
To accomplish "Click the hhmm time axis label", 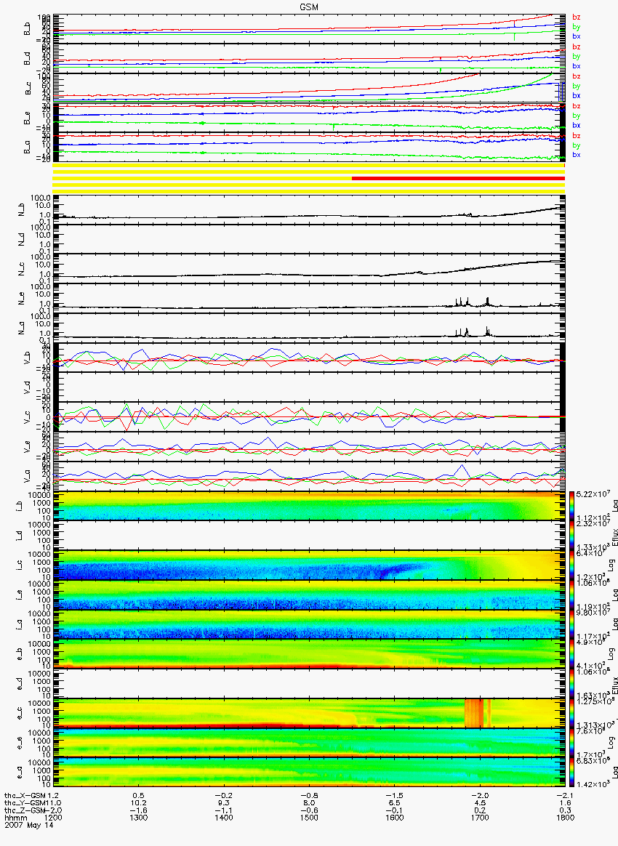I will [16, 818].
